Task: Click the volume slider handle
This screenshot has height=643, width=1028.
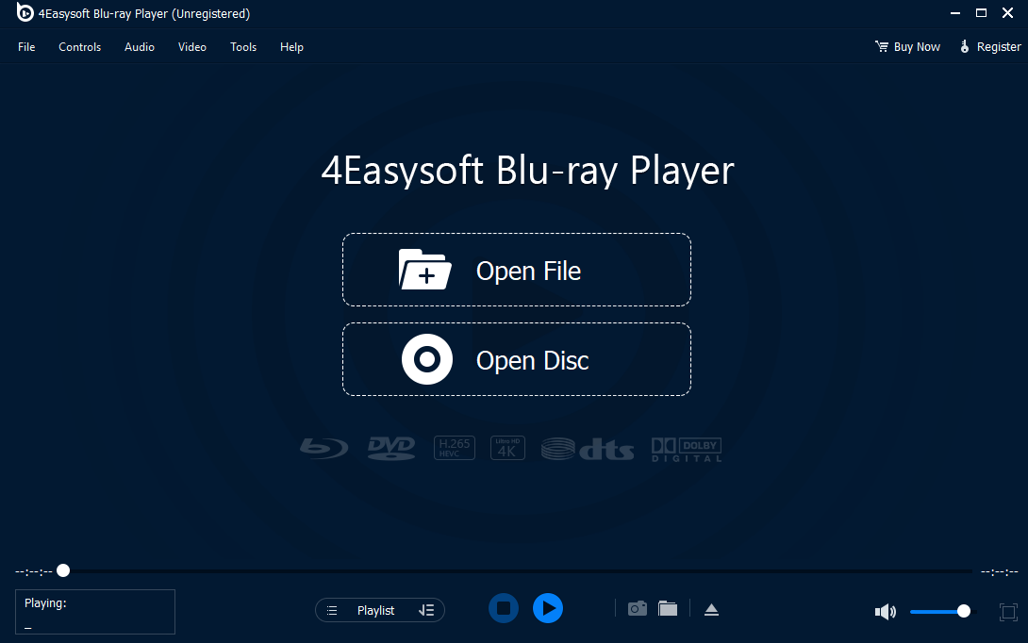Action: click(963, 612)
